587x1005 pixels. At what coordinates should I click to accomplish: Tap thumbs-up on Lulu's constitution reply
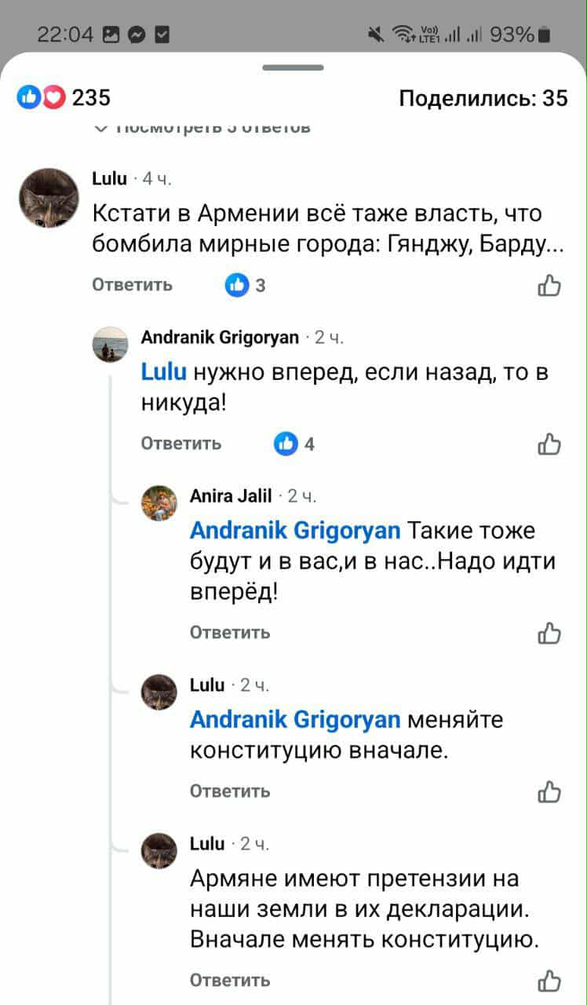pyautogui.click(x=549, y=791)
